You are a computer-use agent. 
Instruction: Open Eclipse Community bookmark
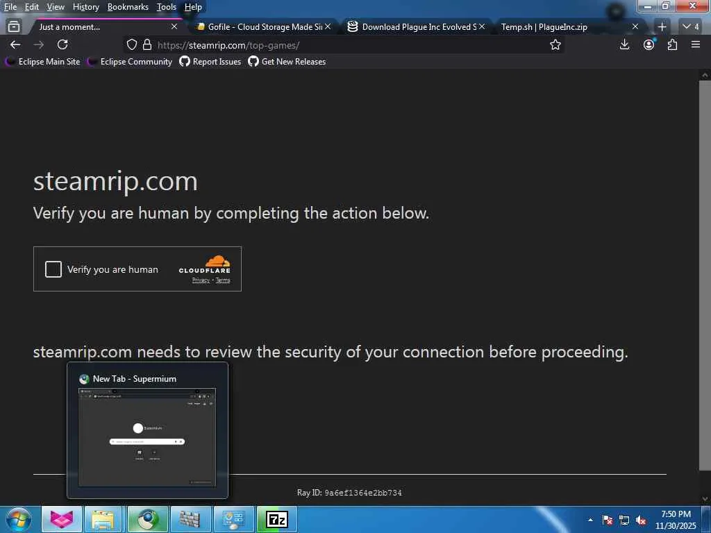(130, 62)
